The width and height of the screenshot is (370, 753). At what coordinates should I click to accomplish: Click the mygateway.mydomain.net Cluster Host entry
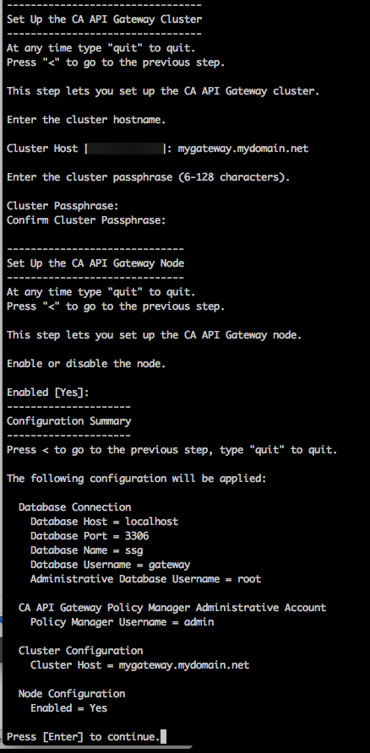pyautogui.click(x=242, y=149)
